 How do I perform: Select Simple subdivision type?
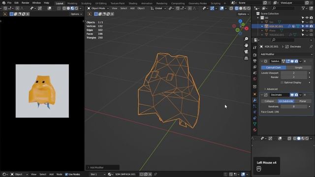click(299, 68)
